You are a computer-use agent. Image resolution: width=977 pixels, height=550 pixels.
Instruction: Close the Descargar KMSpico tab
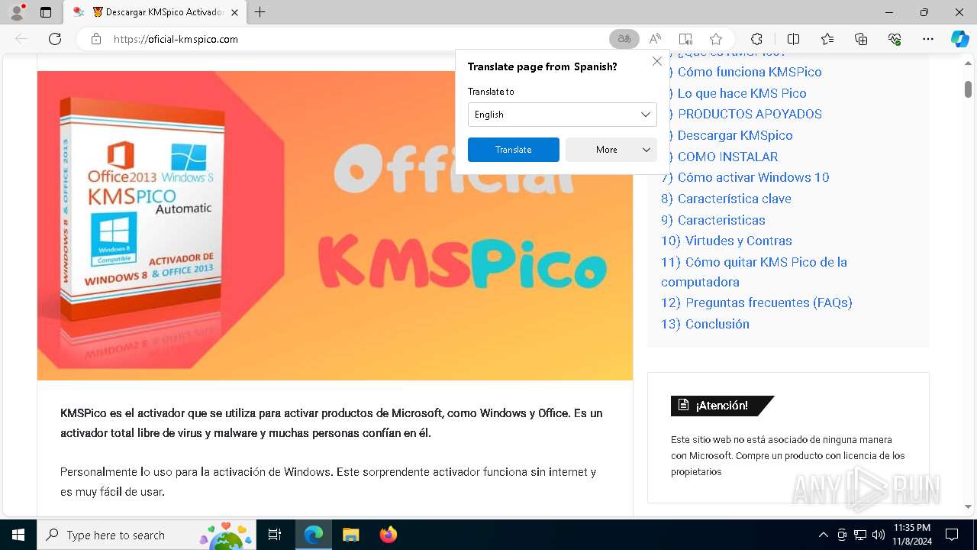click(234, 12)
